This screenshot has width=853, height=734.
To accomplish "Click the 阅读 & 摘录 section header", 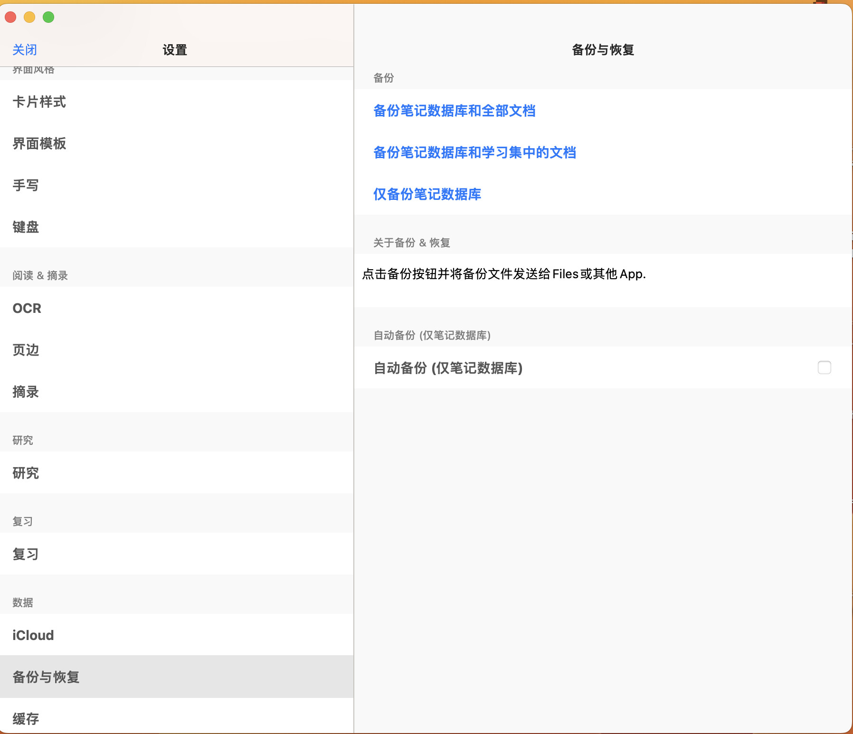I will coord(40,275).
